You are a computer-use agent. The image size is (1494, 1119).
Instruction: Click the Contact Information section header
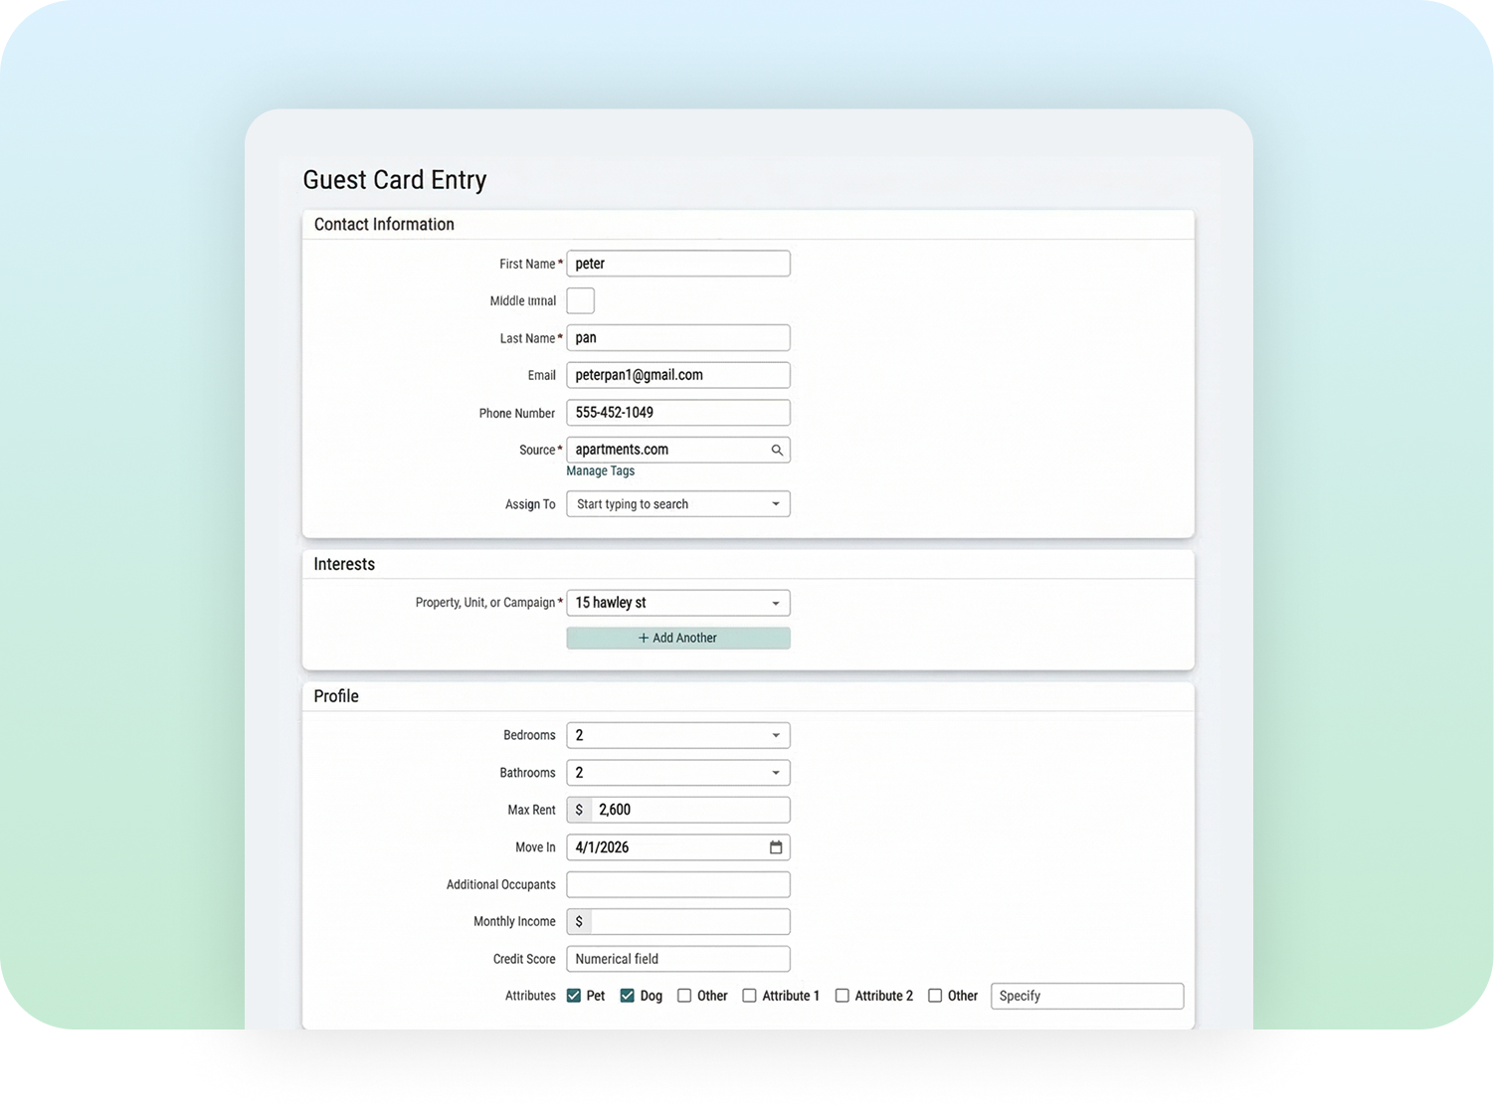point(384,225)
